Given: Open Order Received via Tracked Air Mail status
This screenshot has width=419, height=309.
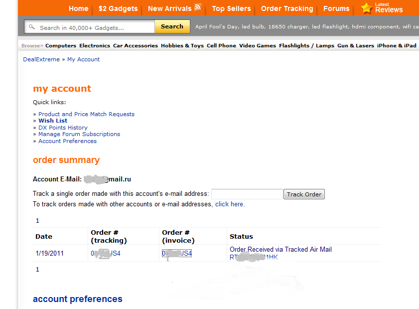Looking at the screenshot, I should [x=280, y=249].
